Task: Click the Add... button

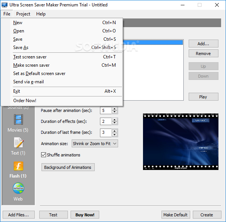Action: pyautogui.click(x=203, y=43)
